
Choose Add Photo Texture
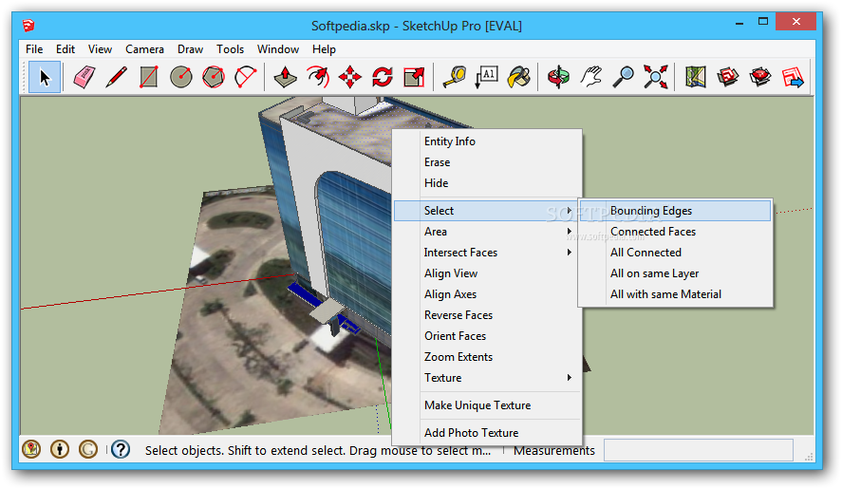pyautogui.click(x=488, y=433)
